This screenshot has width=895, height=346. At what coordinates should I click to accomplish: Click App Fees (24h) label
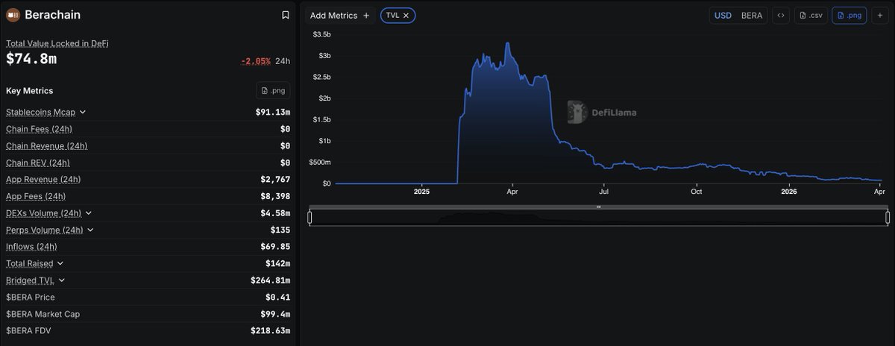[x=36, y=196]
